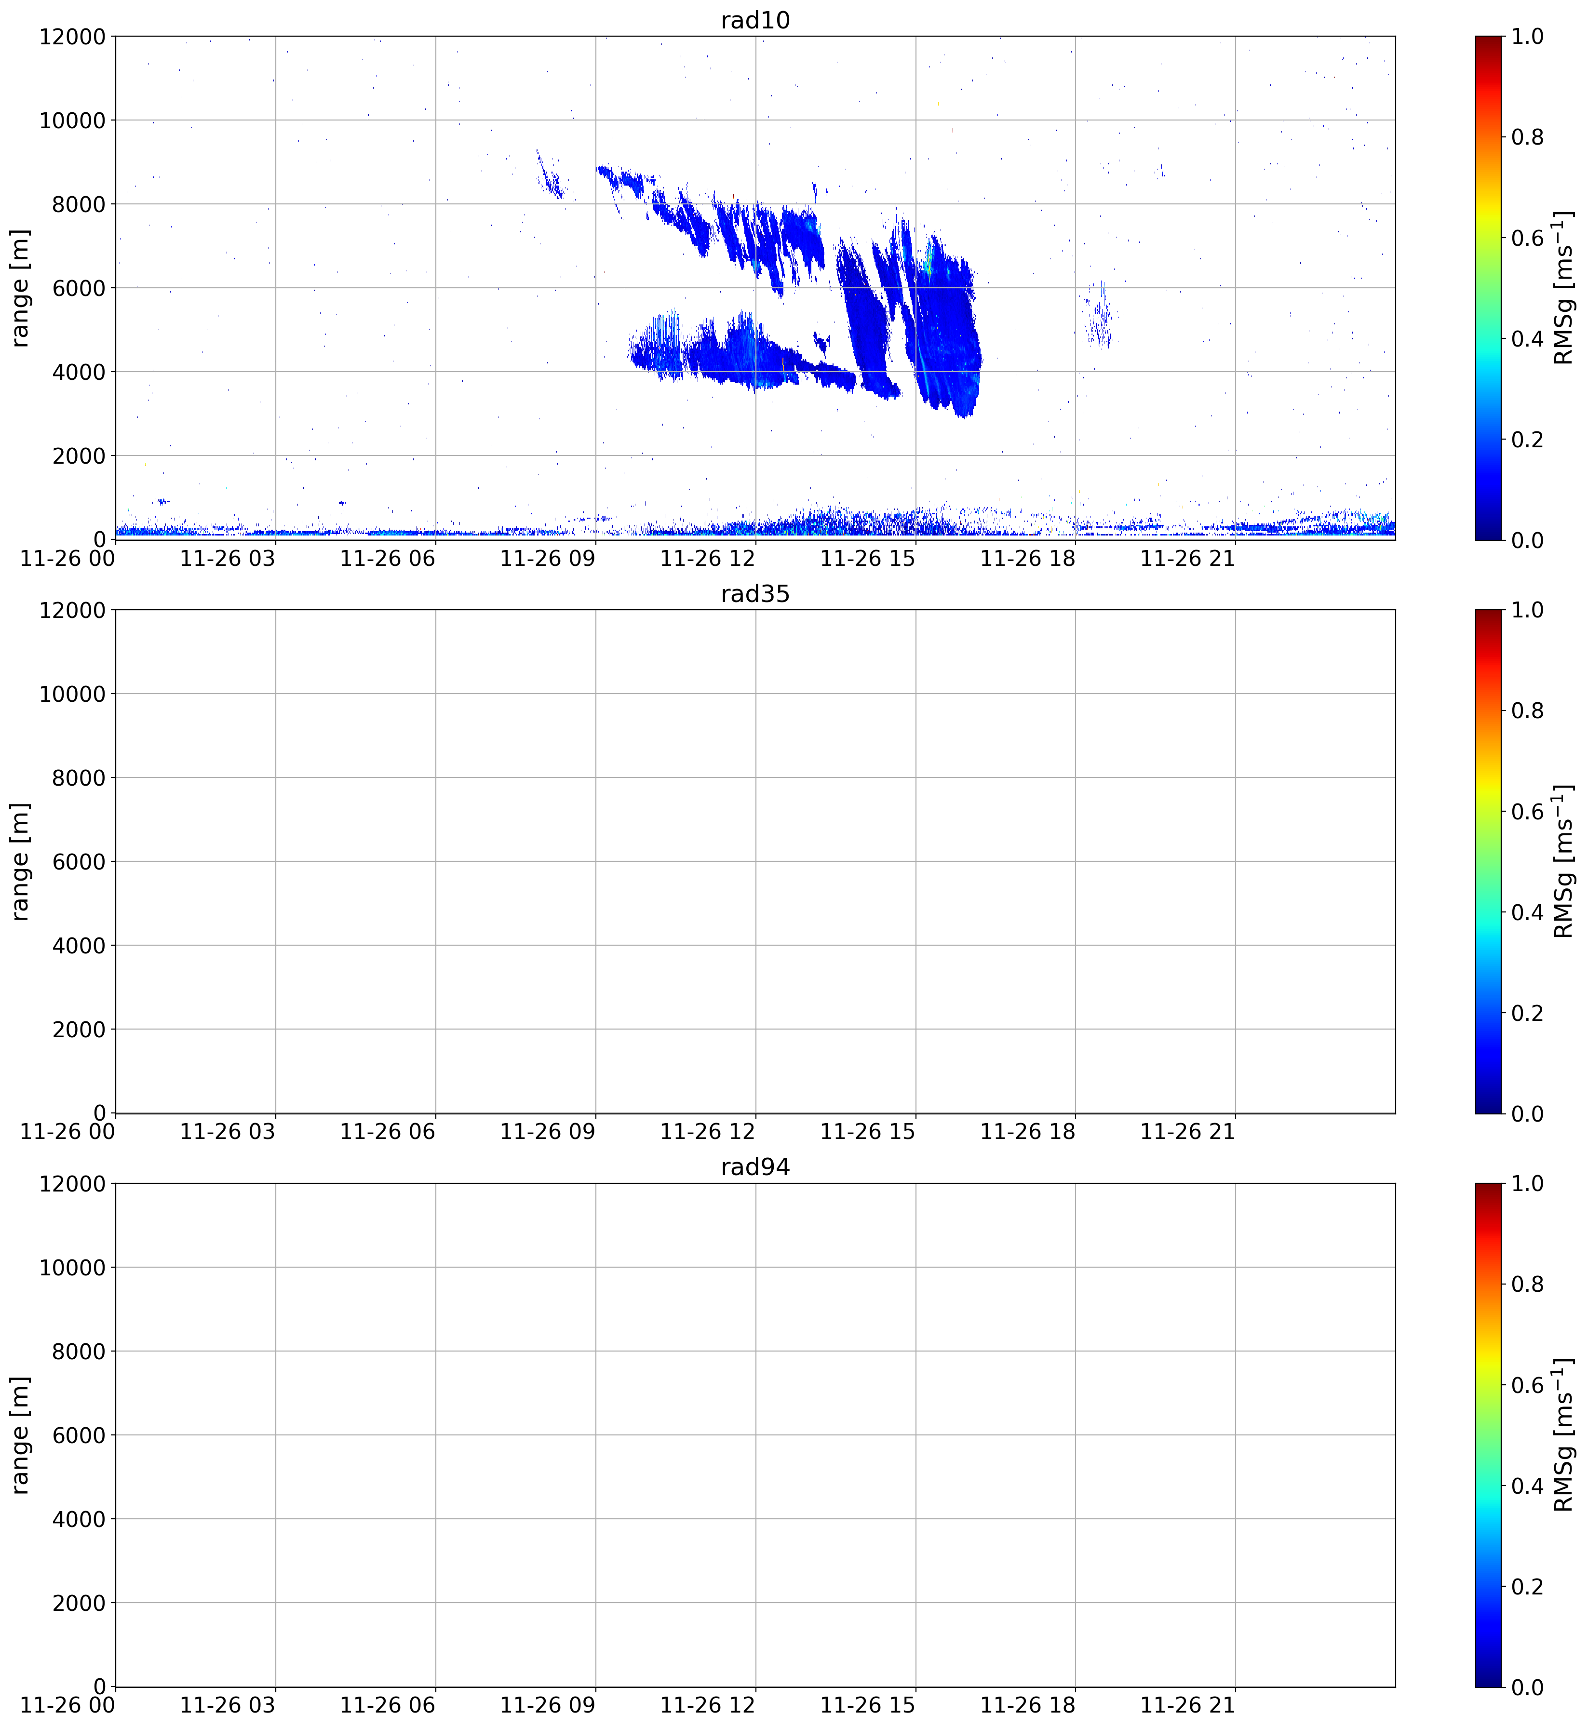
Task: Click '11-26 15' tick under rad10 plot
Action: click(x=868, y=559)
